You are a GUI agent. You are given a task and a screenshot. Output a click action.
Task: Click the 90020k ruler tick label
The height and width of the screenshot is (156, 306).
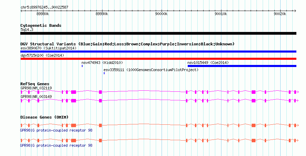(280, 14)
